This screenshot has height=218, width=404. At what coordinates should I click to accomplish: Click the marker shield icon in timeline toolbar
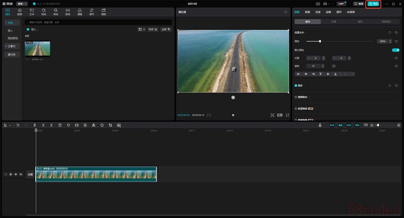tap(68, 125)
